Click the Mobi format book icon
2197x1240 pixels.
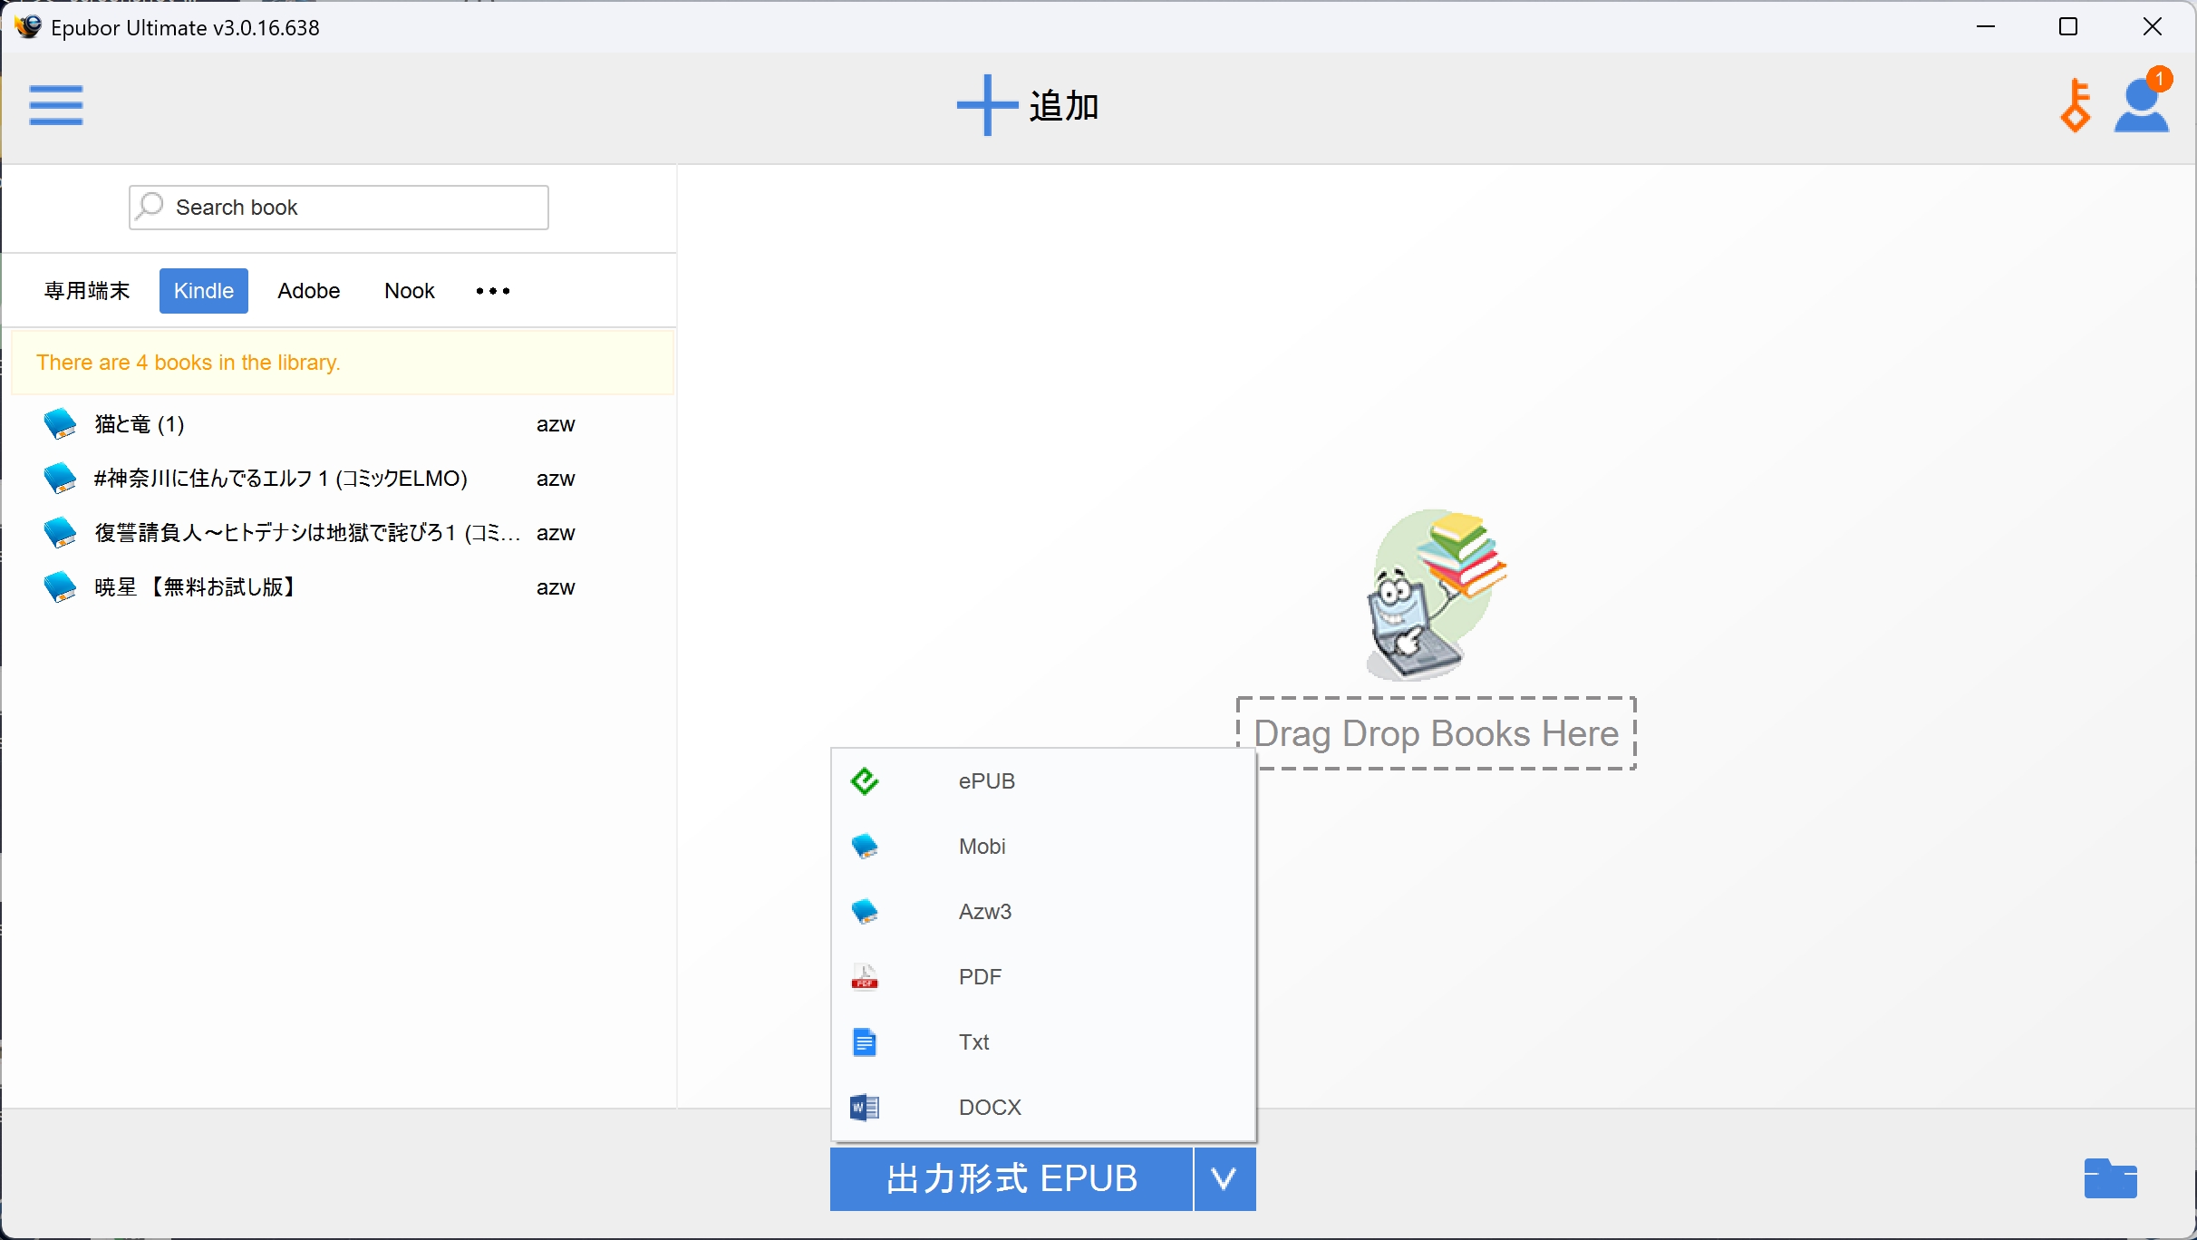click(865, 847)
